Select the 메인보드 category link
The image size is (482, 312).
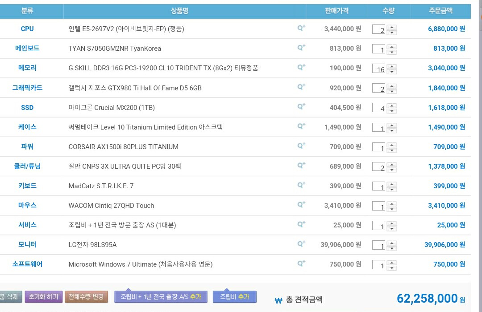(27, 49)
